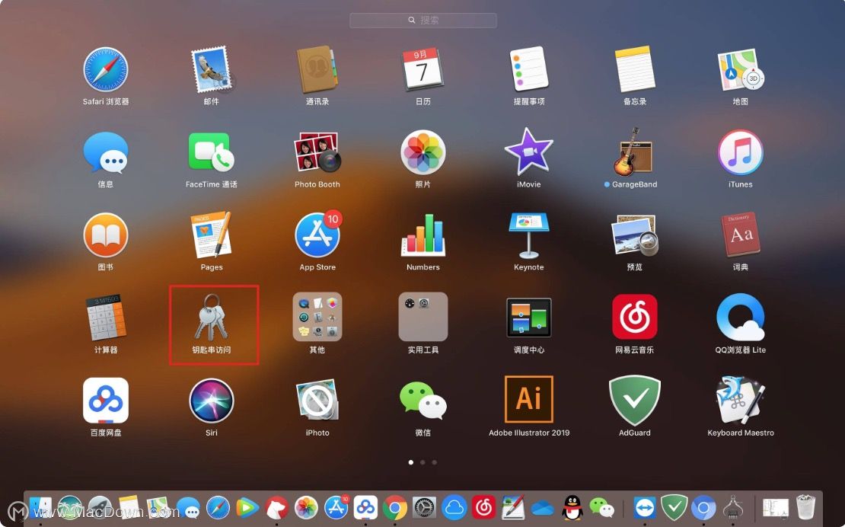Click the 搜索 search field
Viewport: 845px width, 527px height.
pos(423,20)
